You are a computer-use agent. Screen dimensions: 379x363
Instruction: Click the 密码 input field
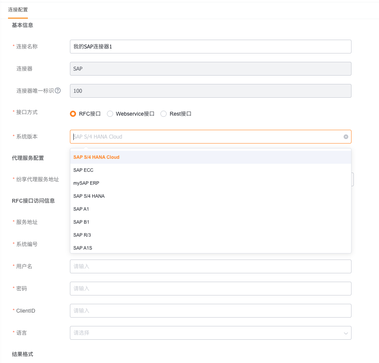[211, 289]
